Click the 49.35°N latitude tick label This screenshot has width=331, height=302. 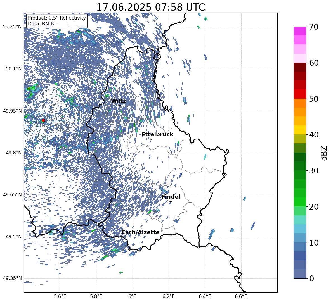pos(12,278)
